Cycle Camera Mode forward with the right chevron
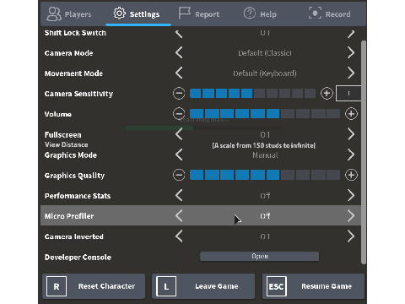Viewport: 405px width, 304px height. point(351,52)
